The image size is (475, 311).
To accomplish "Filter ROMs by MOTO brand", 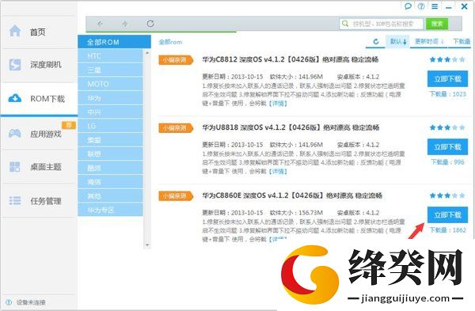I will [x=110, y=84].
